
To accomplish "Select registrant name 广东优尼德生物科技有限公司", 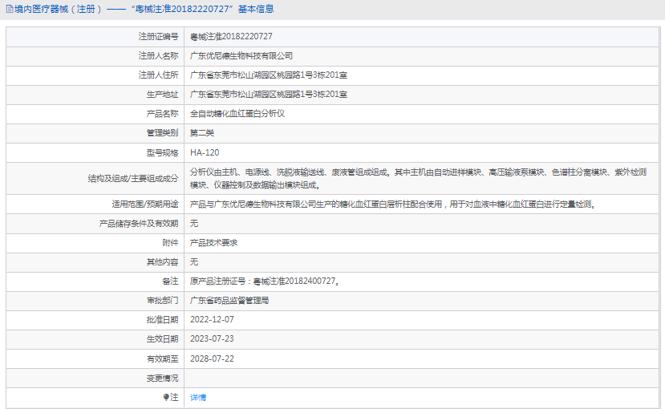I will point(241,56).
